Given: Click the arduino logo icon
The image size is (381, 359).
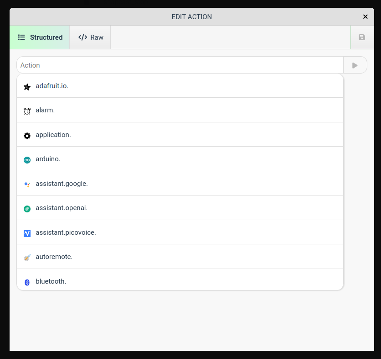Looking at the screenshot, I should tap(27, 159).
